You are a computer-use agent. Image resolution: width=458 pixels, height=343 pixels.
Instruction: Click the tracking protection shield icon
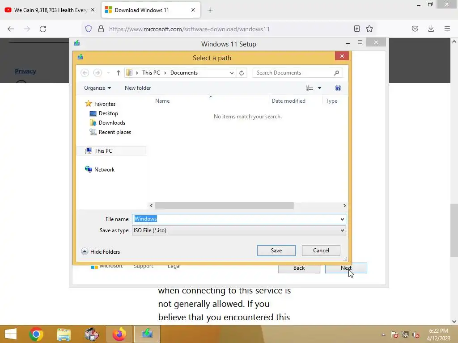89,29
